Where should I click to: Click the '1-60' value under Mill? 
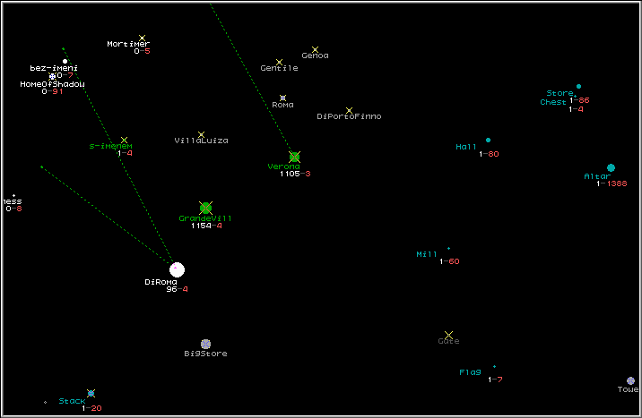[x=449, y=261]
